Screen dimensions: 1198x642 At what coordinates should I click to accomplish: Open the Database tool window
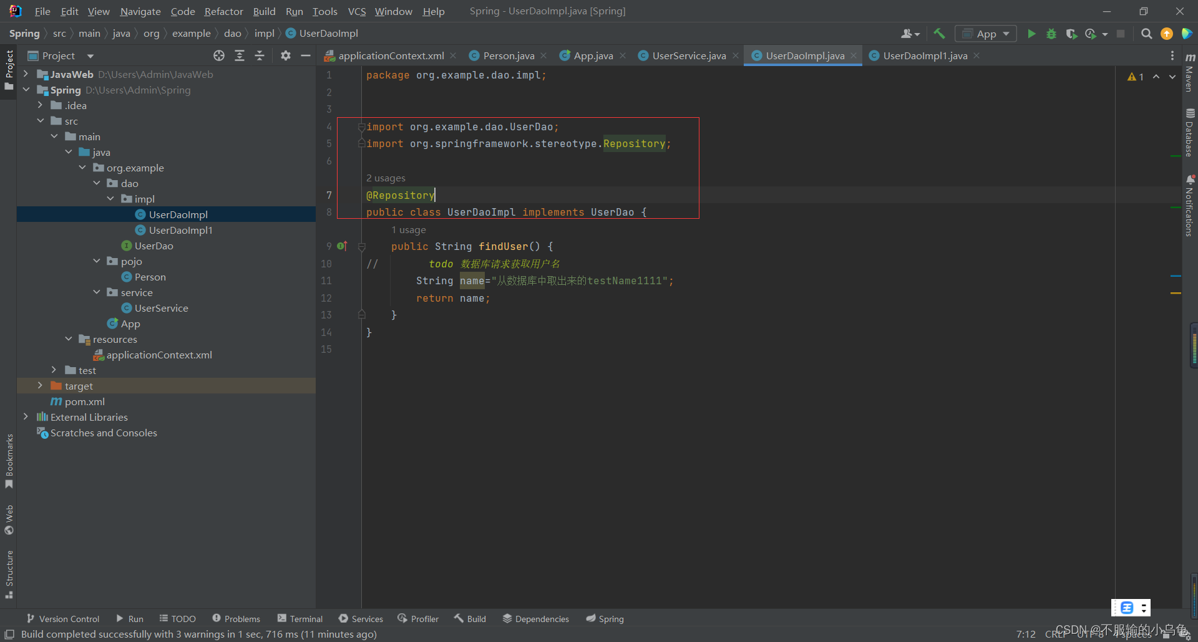click(1190, 133)
